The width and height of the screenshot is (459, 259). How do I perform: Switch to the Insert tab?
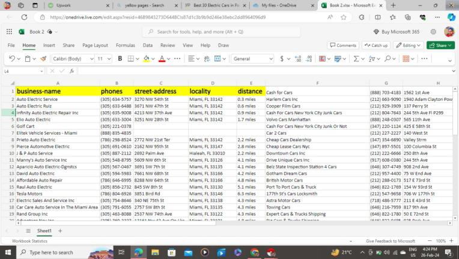(49, 45)
